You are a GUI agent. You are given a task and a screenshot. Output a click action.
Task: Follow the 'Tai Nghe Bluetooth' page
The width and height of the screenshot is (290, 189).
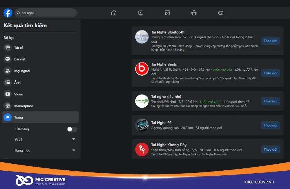270,41
